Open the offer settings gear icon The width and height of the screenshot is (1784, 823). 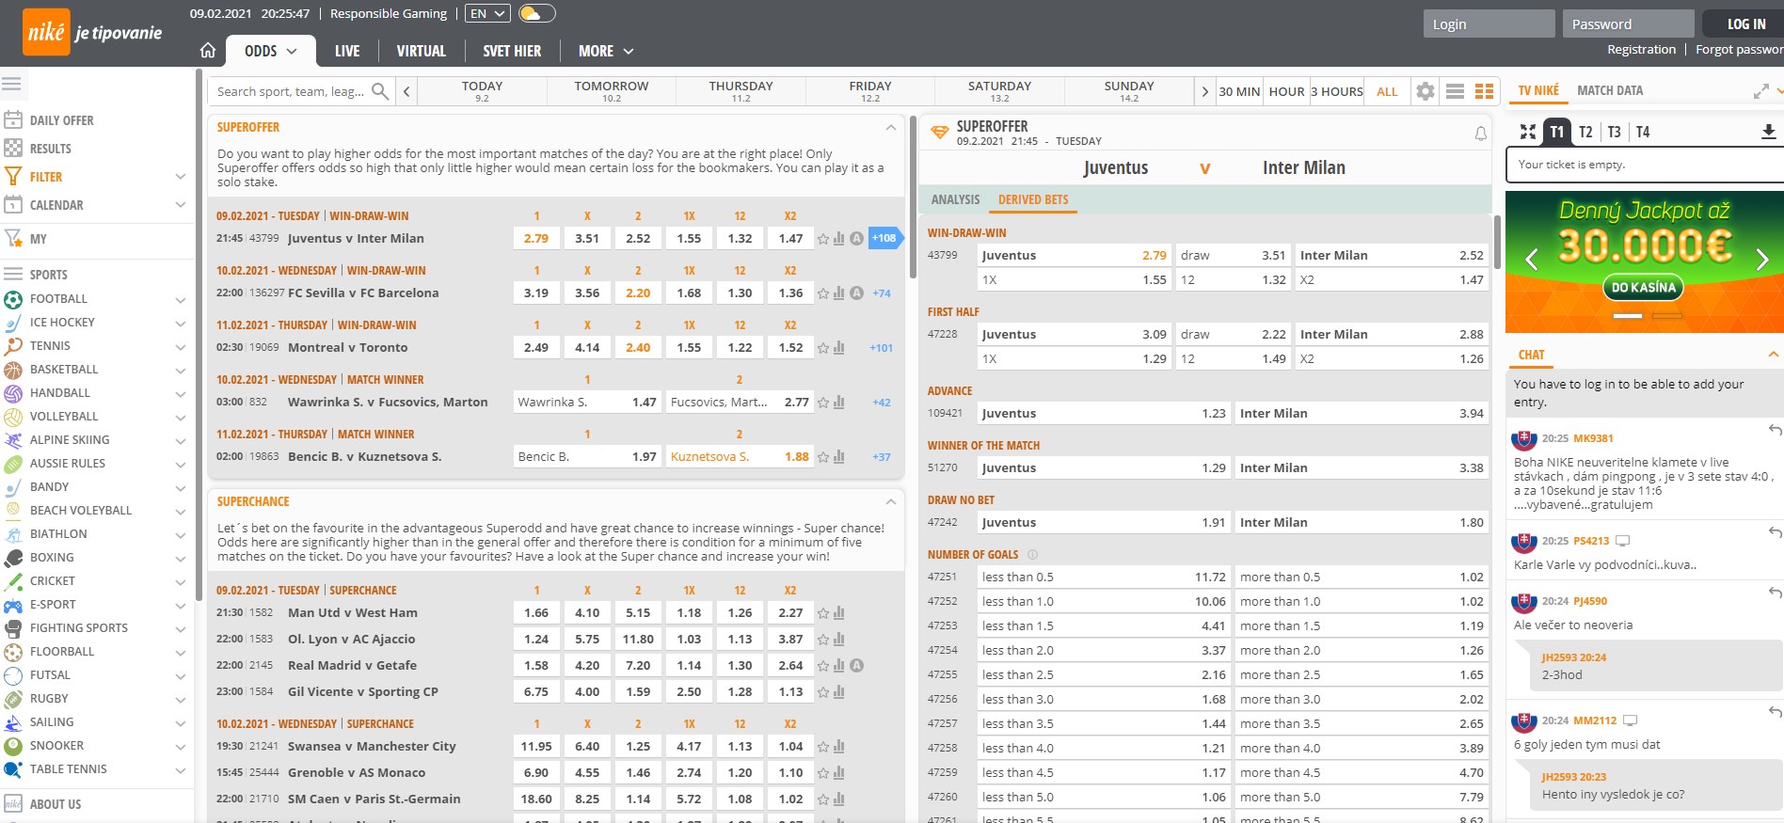[1426, 91]
